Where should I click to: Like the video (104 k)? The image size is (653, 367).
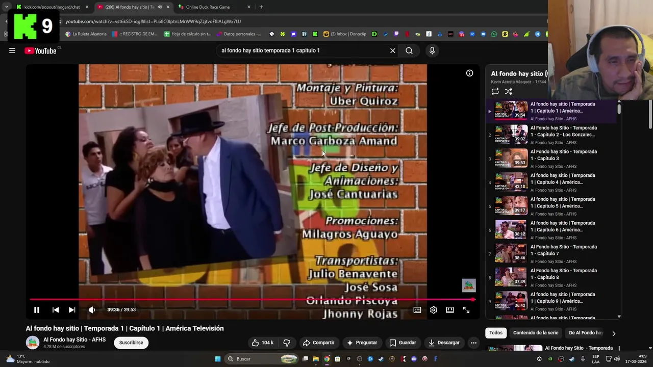[x=263, y=343]
